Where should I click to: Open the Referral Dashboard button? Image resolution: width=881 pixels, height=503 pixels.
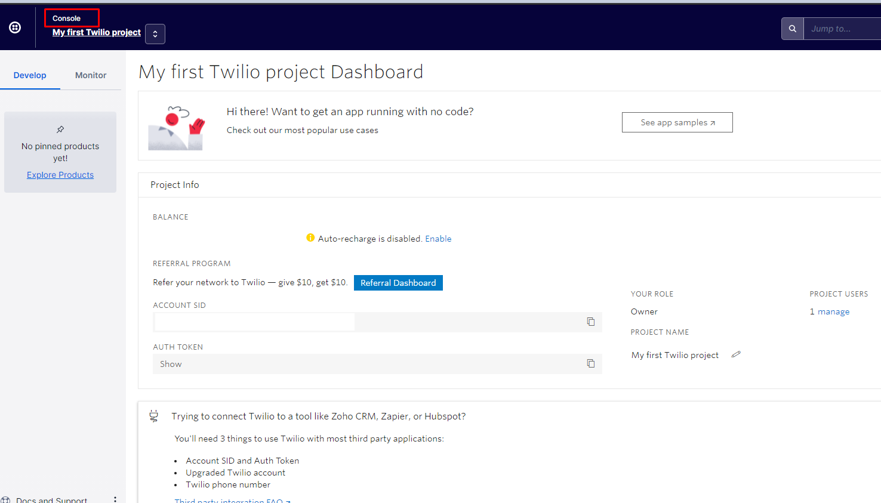pyautogui.click(x=398, y=283)
